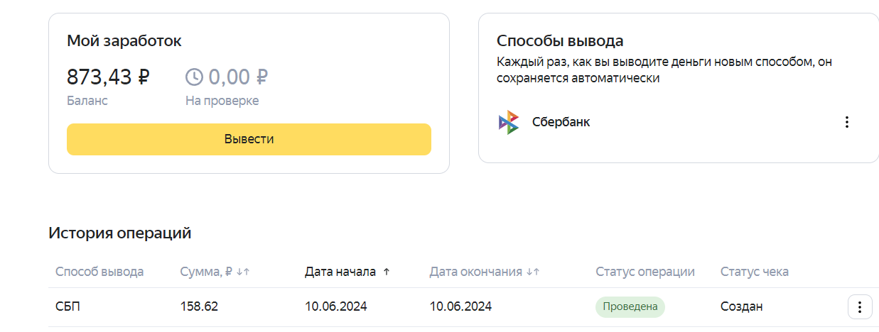This screenshot has width=879, height=332.
Task: Click the 0,00 ₽ under-review amount
Action: (237, 77)
